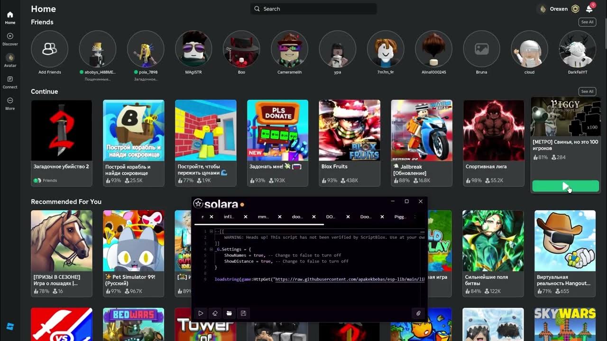
Task: Switch to the lowercase 'doo..' tab
Action: click(x=297, y=216)
